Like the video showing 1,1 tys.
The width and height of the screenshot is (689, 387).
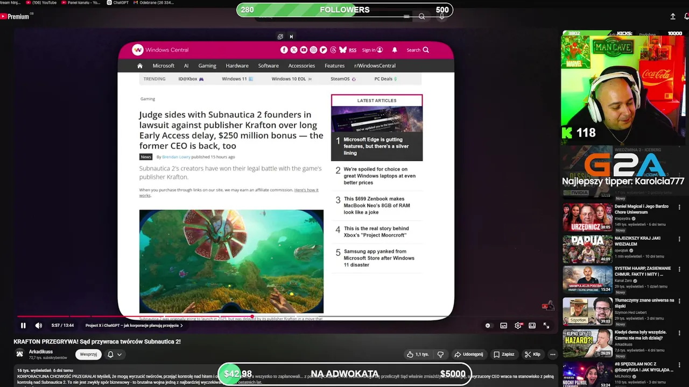click(x=418, y=354)
